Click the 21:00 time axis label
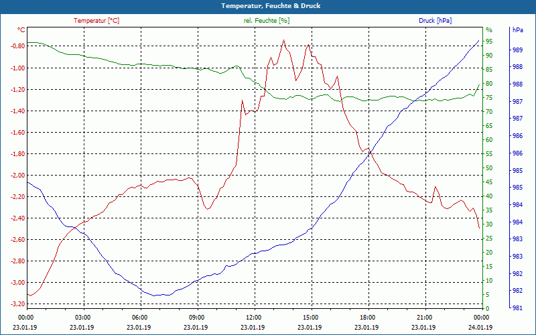 point(425,318)
